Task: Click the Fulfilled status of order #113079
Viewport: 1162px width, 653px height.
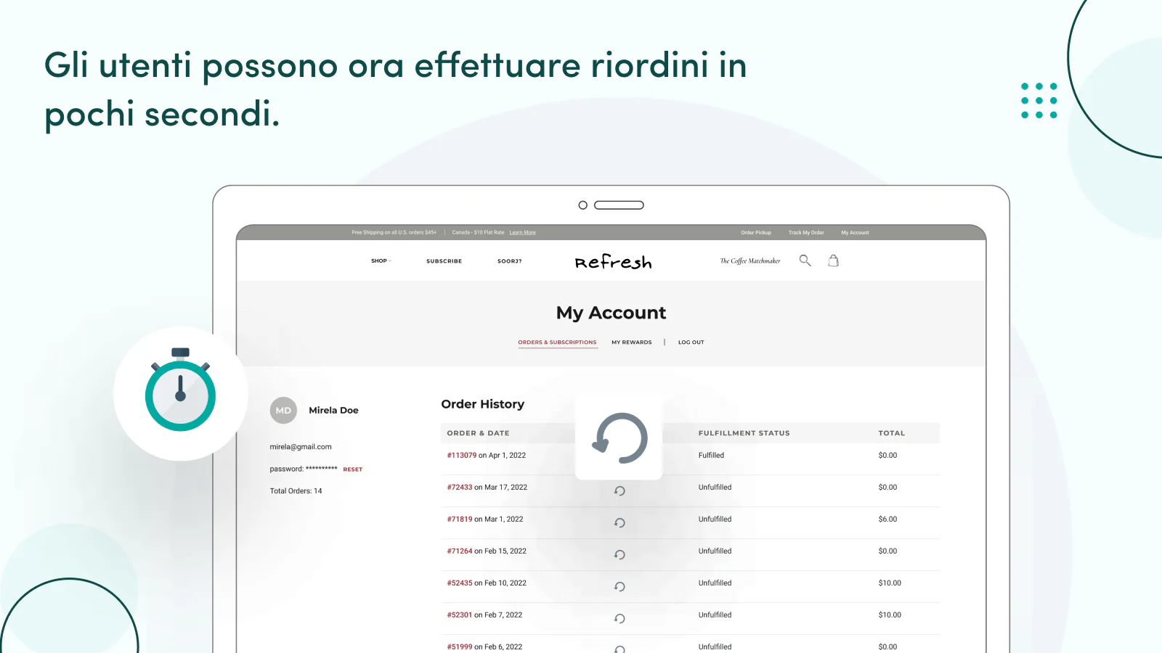Action: tap(711, 456)
